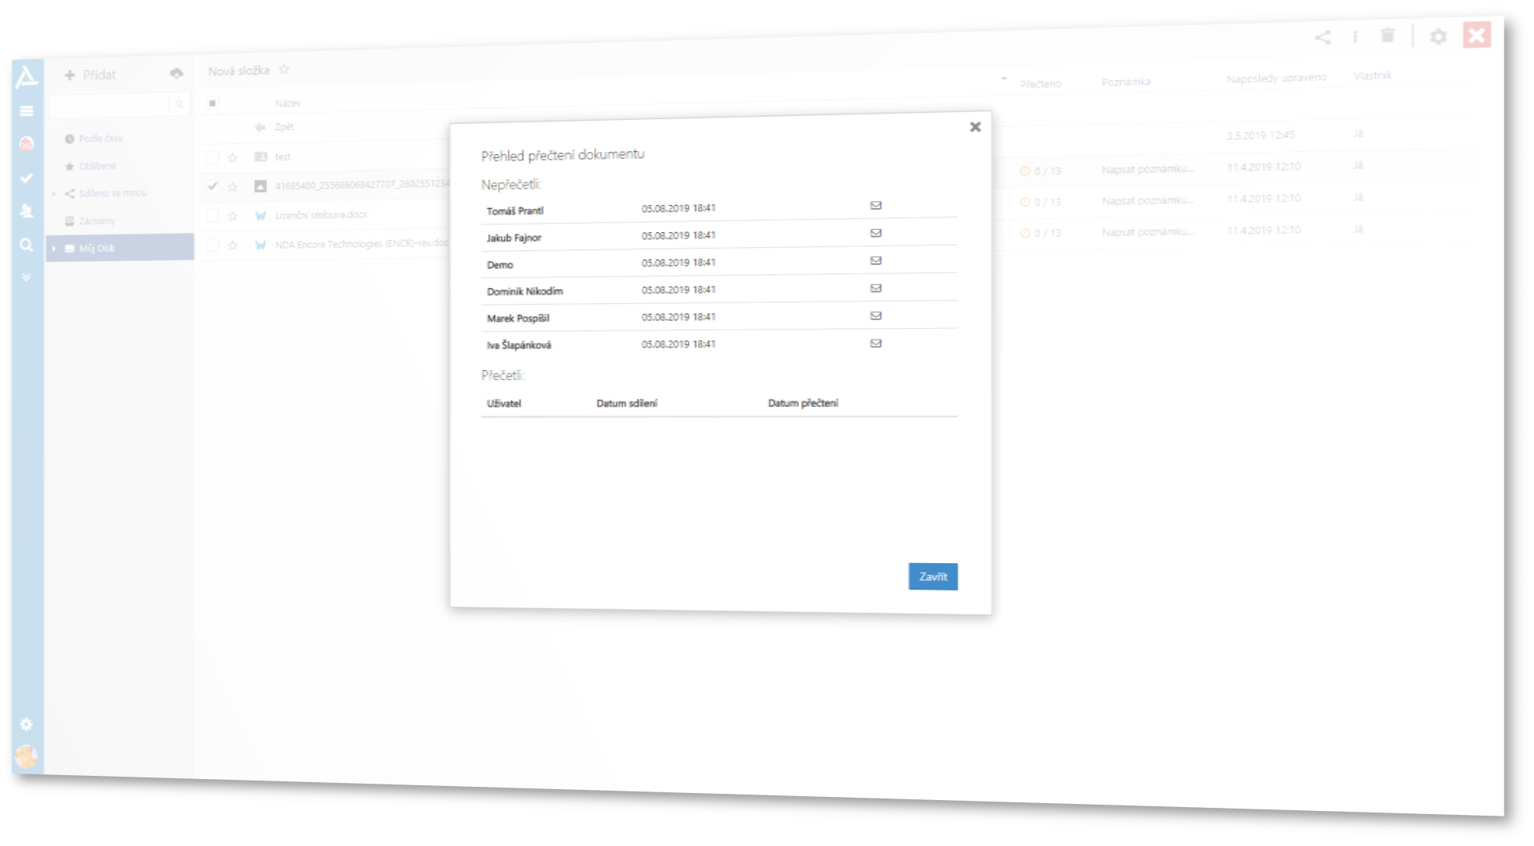This screenshot has width=1534, height=846.
Task: Open Podle času view
Action: (x=101, y=139)
